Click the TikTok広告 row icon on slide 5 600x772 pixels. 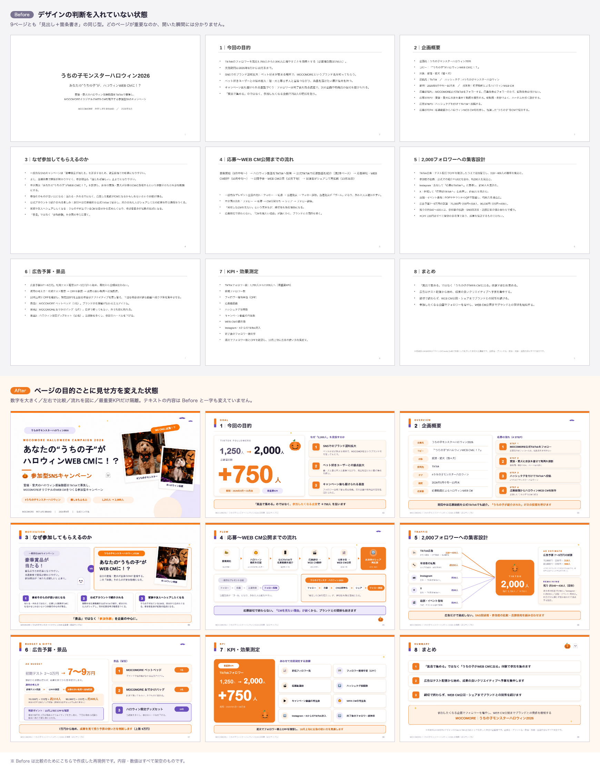(x=414, y=553)
